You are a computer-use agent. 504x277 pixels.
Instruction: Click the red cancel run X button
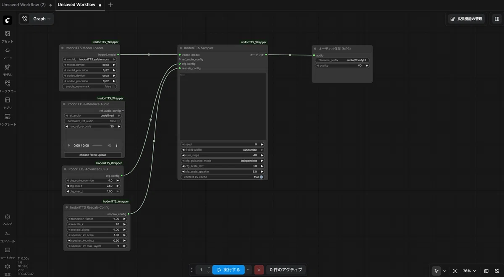[x=259, y=270]
